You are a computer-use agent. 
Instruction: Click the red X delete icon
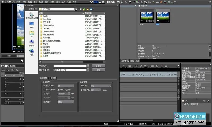(161, 2)
